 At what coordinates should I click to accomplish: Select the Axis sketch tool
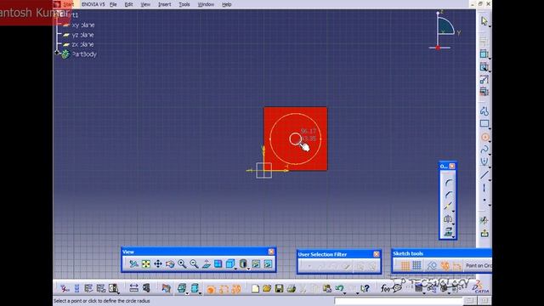click(484, 188)
